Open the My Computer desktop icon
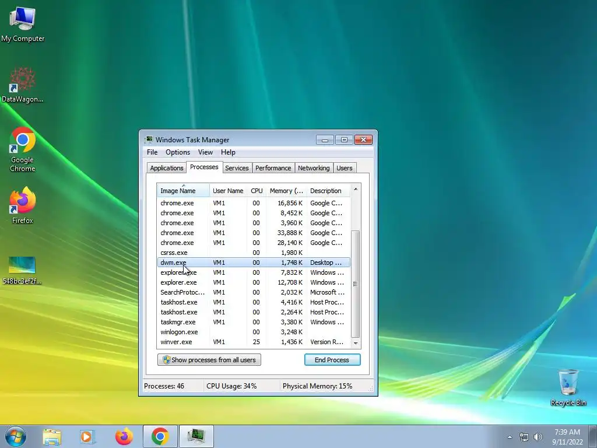 [x=23, y=24]
